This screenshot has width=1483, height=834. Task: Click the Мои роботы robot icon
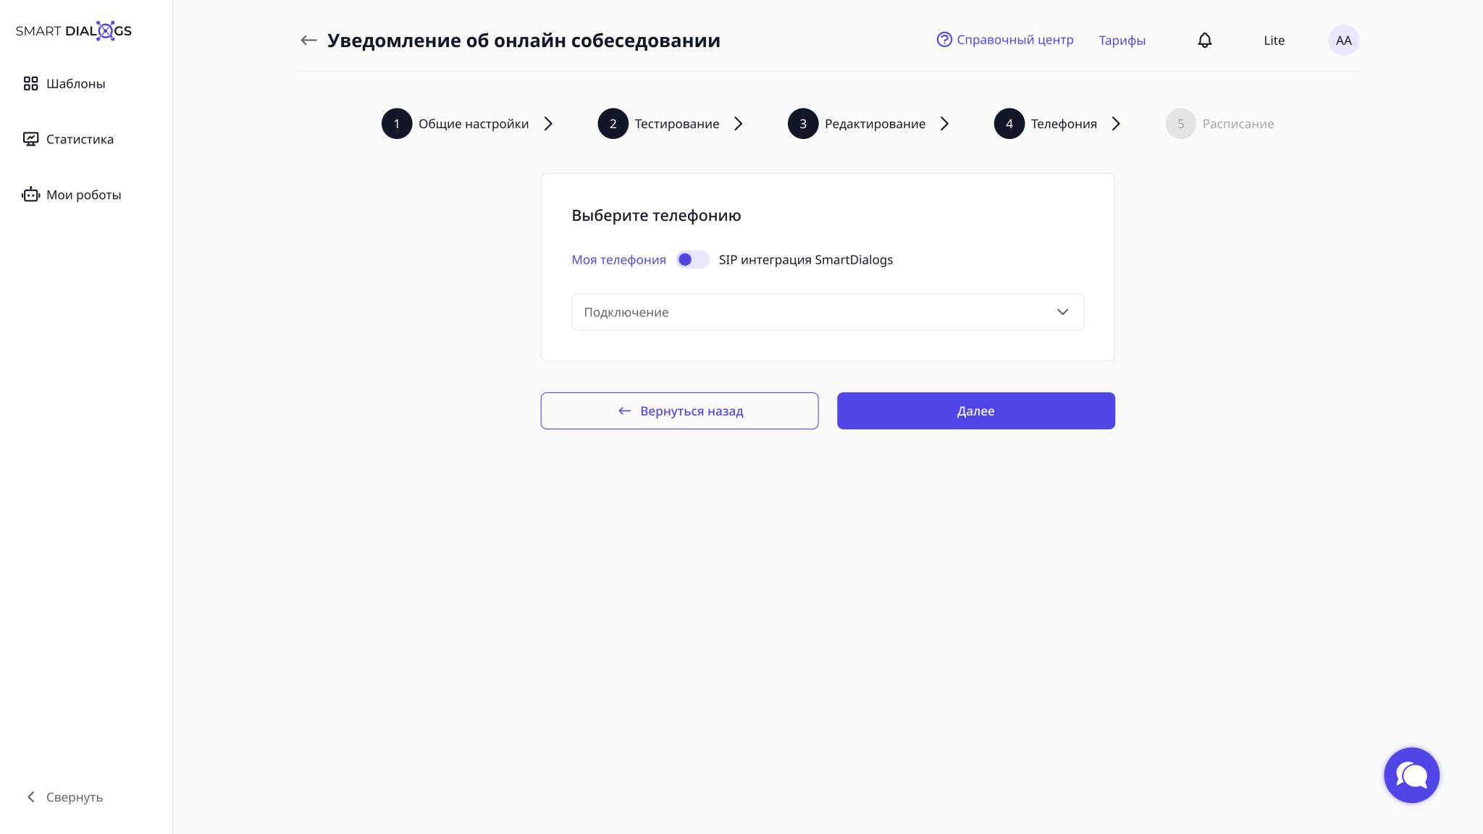[30, 195]
